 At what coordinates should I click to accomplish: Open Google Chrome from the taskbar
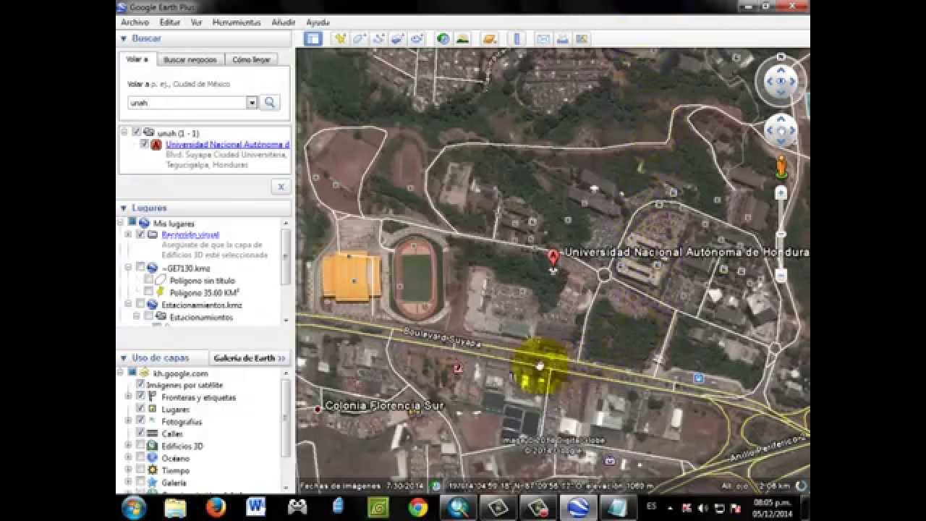(x=417, y=507)
